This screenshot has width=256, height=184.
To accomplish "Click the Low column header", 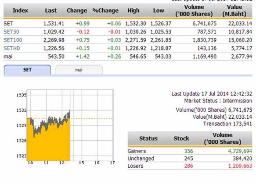I will [x=159, y=11].
